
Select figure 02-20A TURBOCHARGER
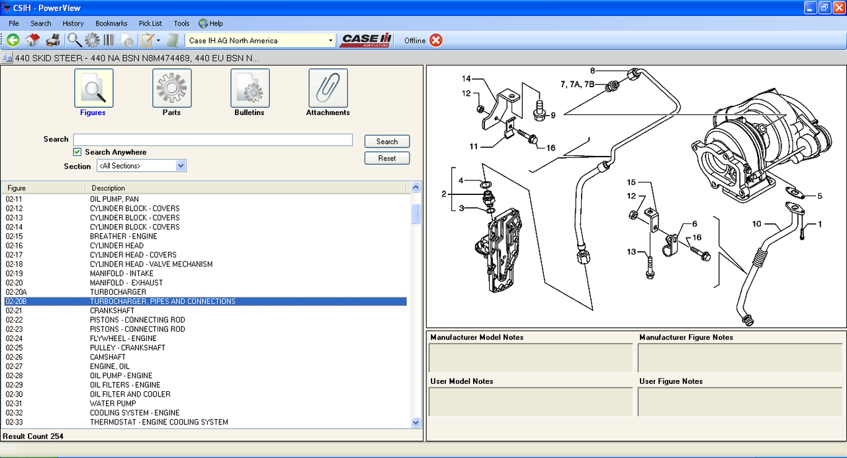click(205, 291)
